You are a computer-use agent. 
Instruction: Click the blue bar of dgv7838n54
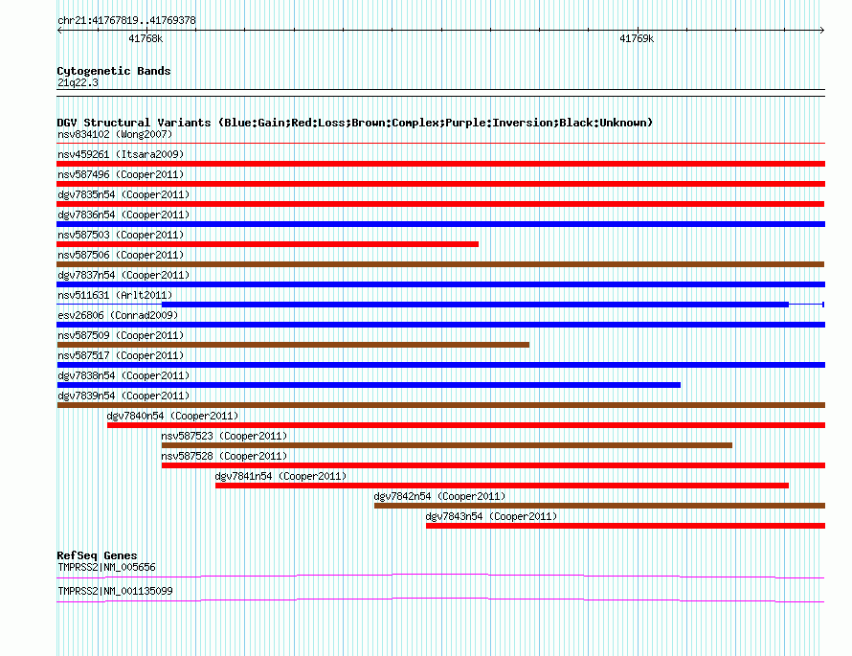(369, 385)
